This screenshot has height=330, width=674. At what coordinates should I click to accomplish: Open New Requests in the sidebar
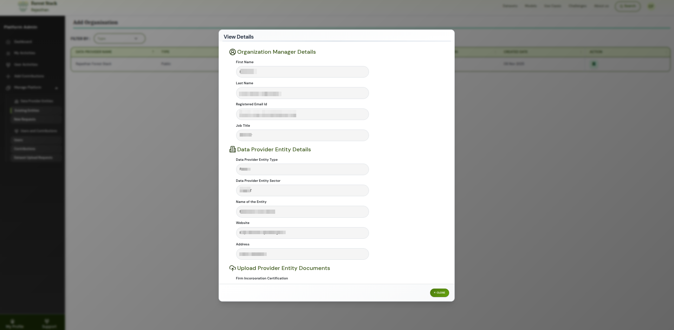[25, 119]
